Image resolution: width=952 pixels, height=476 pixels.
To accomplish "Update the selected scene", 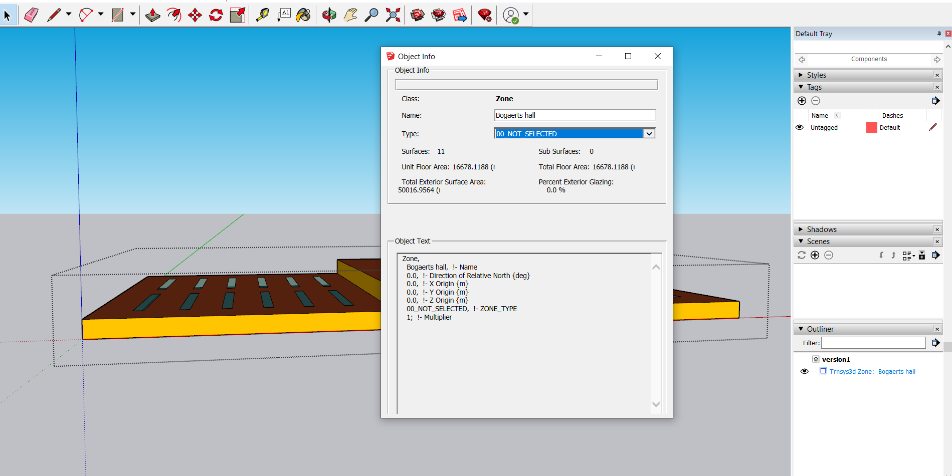I will pyautogui.click(x=802, y=255).
